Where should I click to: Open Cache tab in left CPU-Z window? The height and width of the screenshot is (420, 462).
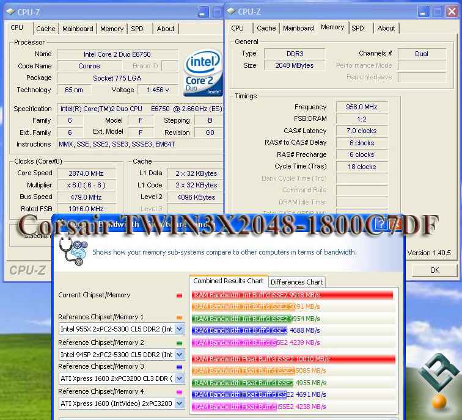click(x=46, y=29)
